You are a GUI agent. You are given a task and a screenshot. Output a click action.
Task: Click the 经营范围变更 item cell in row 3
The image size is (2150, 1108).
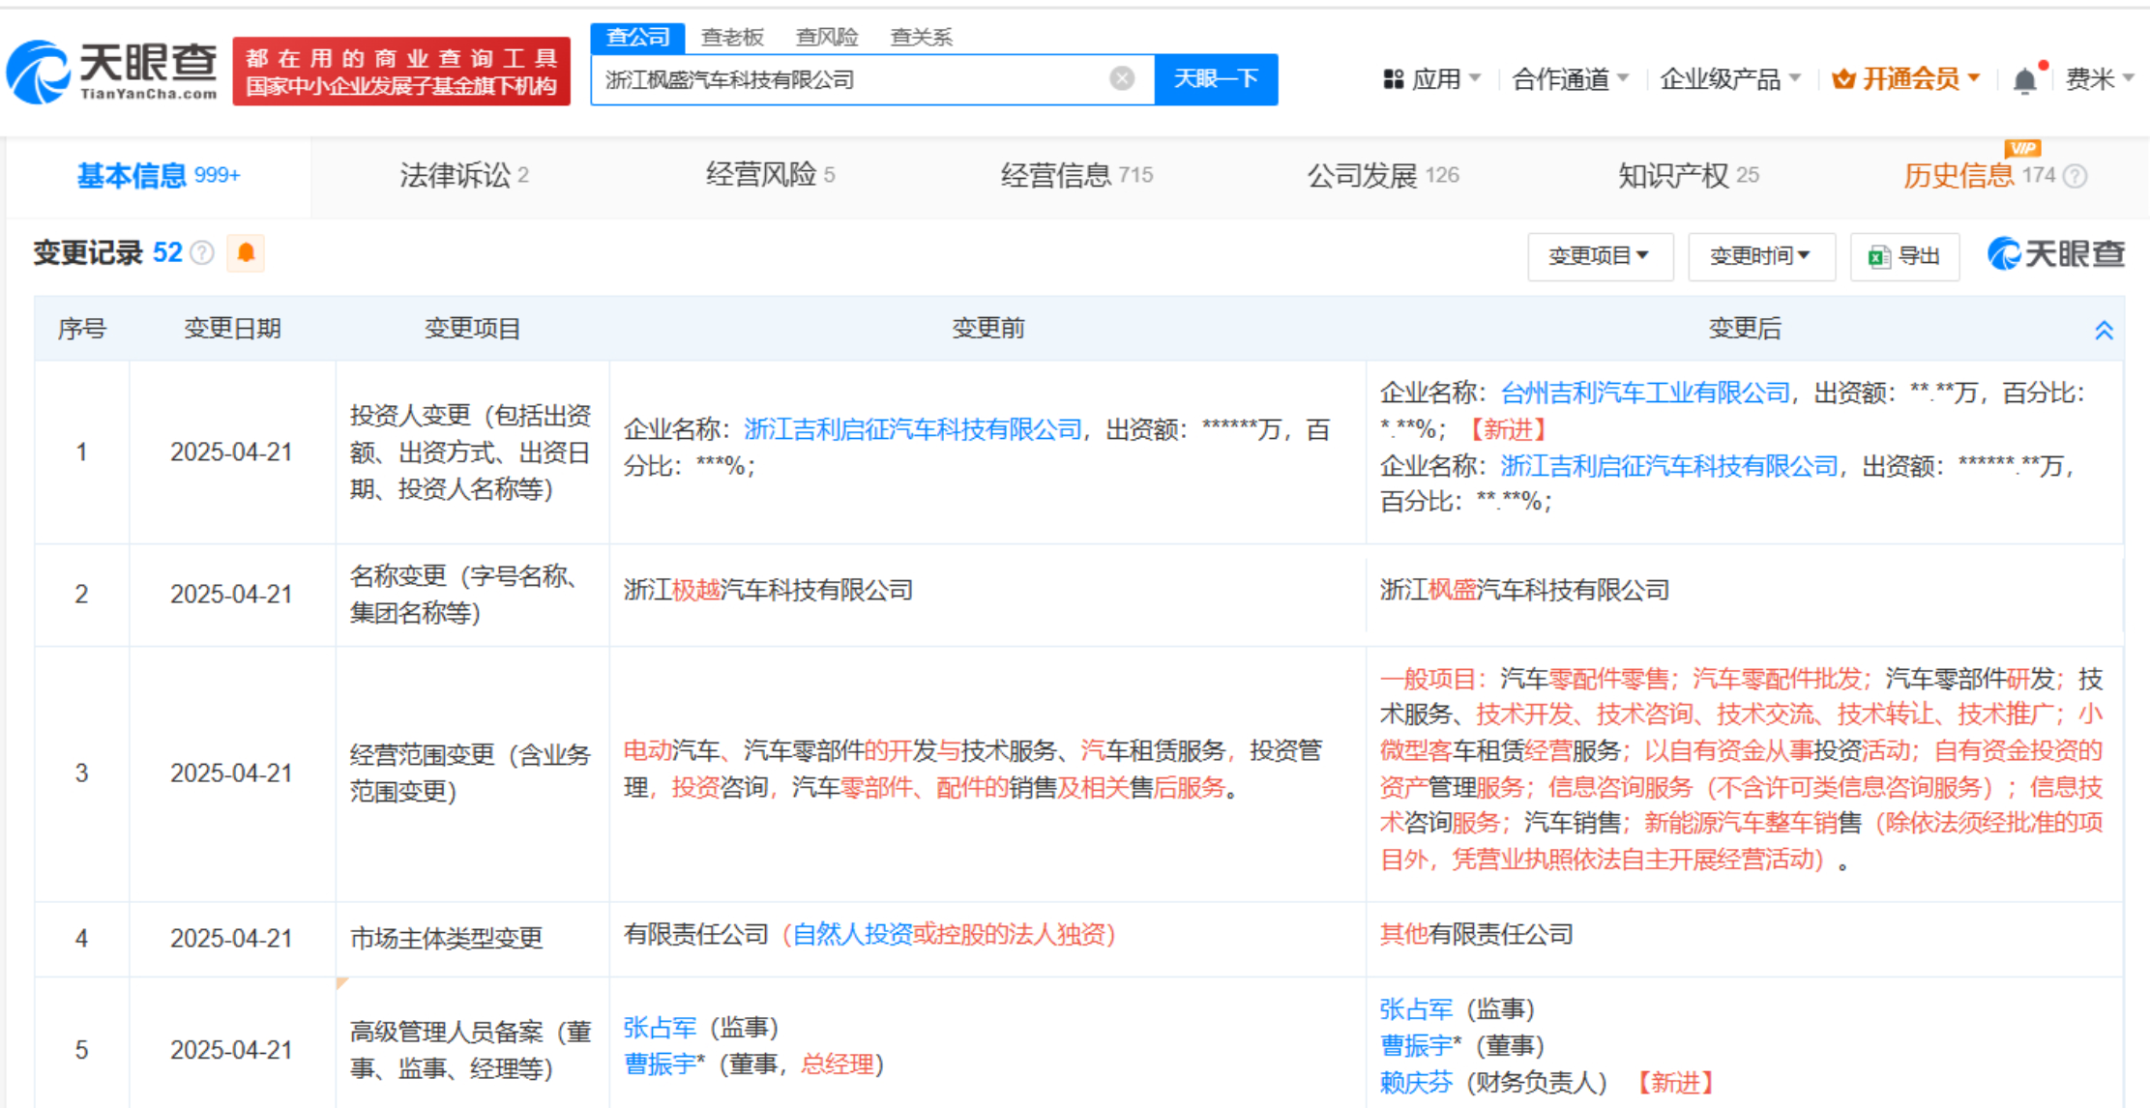[x=472, y=773]
